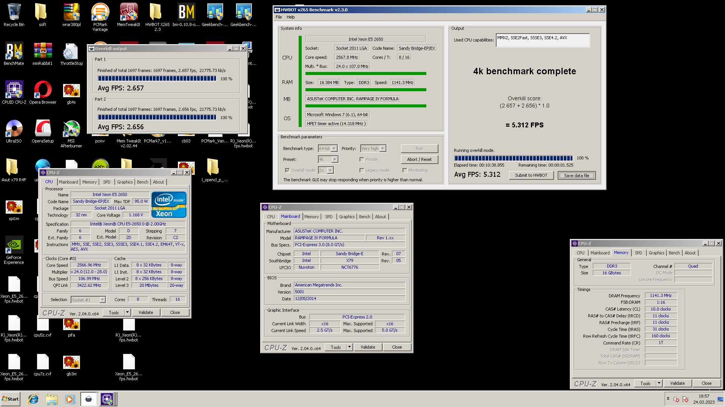
Task: Open Windows Media Player taskbar icon
Action: 70,399
